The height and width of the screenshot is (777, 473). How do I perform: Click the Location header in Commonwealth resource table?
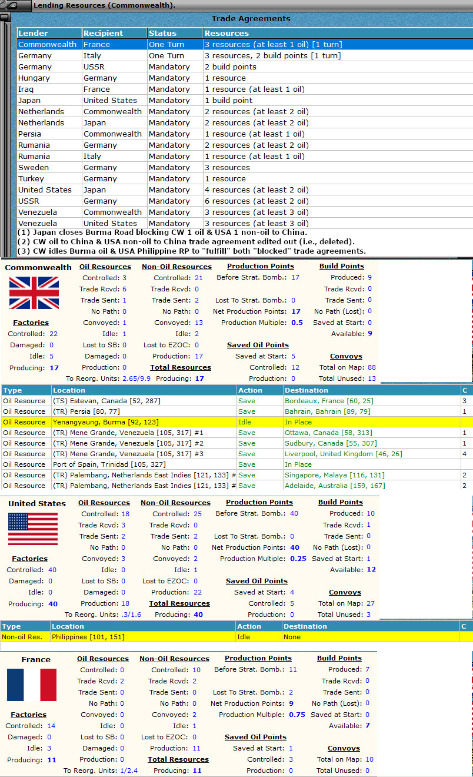[144, 390]
